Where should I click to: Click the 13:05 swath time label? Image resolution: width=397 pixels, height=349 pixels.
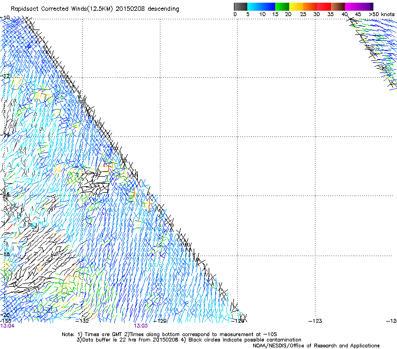[141, 326]
